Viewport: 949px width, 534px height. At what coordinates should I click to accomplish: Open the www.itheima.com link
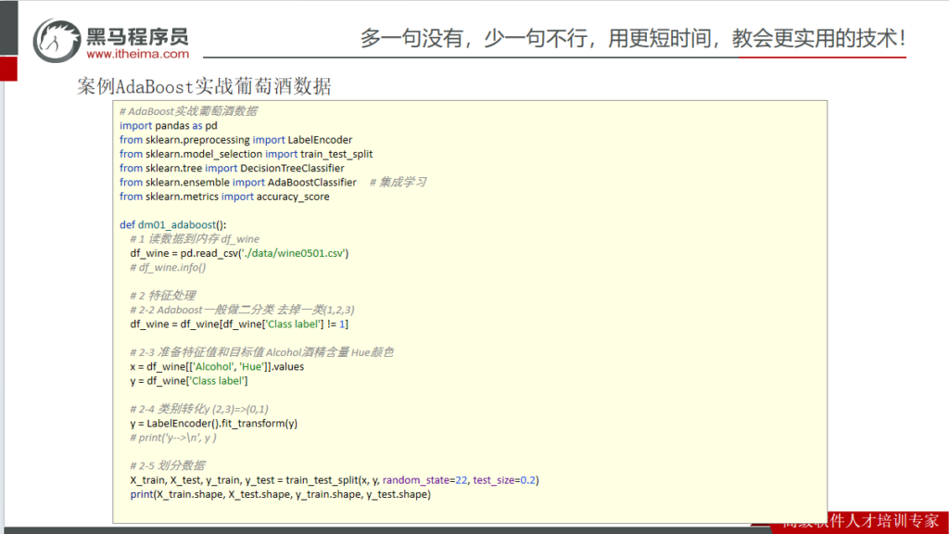[x=136, y=55]
